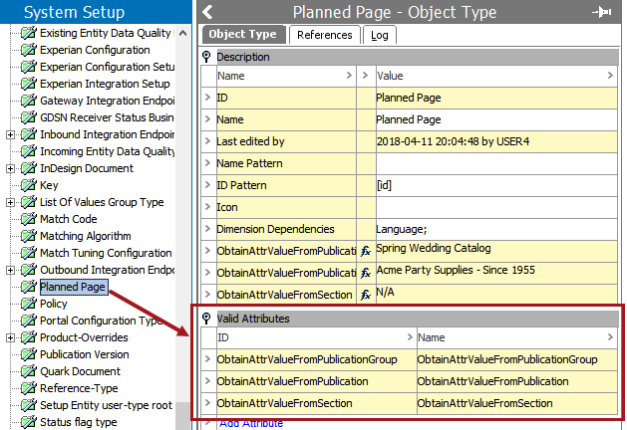Click the fx icon beside Spring Wedding Catalog
The width and height of the screenshot is (627, 430).
[x=366, y=251]
